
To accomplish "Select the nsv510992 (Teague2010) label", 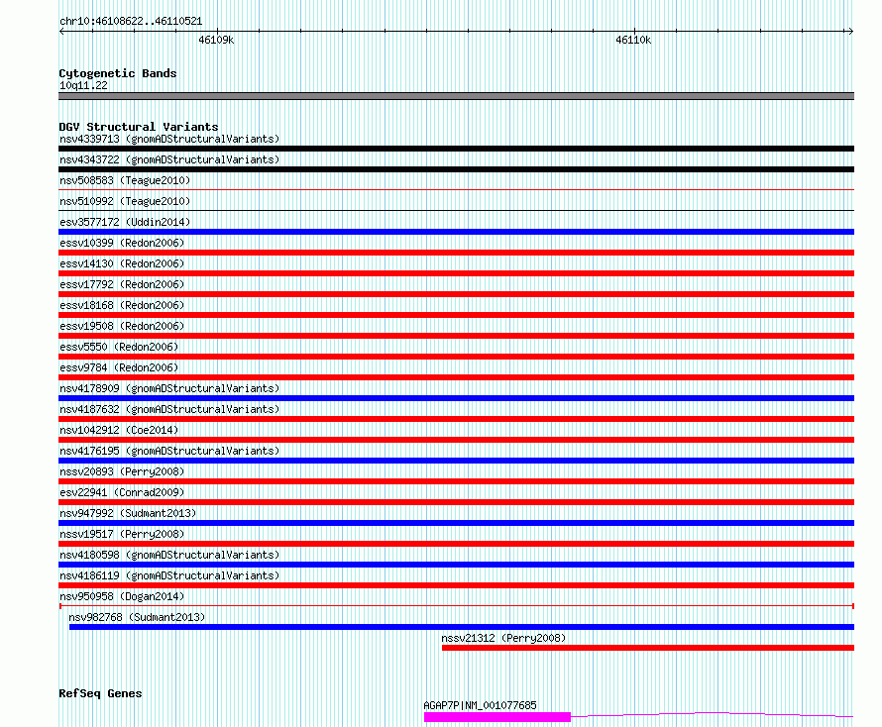I will 125,201.
